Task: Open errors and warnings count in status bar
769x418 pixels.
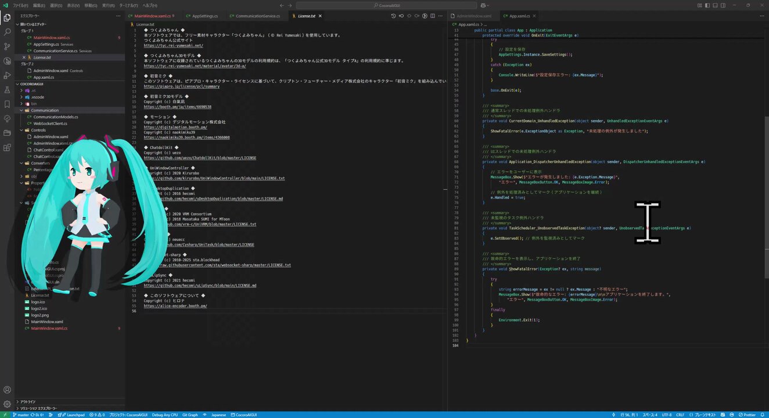Action: point(96,415)
